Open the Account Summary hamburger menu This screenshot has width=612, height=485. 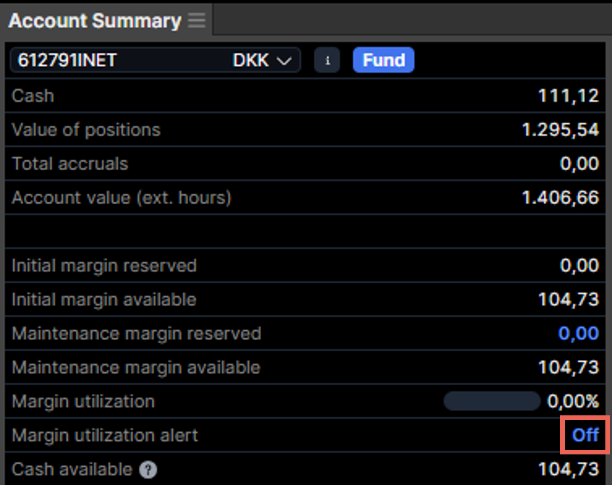point(197,20)
